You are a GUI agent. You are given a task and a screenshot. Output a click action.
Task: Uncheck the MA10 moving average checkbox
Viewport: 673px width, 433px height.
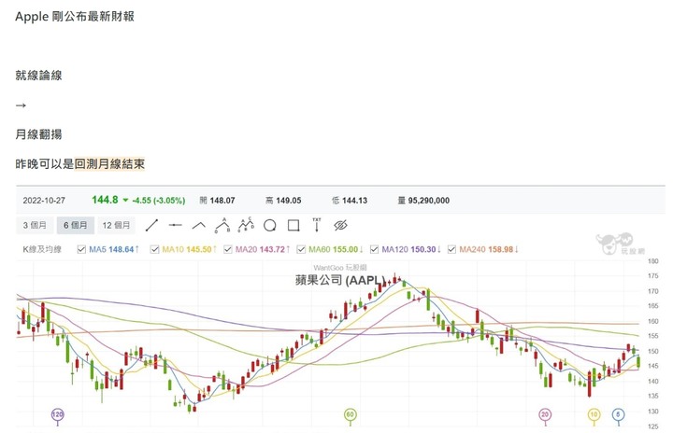coord(154,249)
